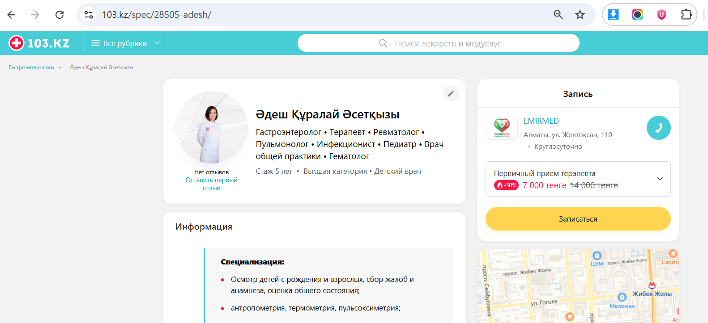Click the Круглосуточно working hours text
The height and width of the screenshot is (323, 708).
558,147
